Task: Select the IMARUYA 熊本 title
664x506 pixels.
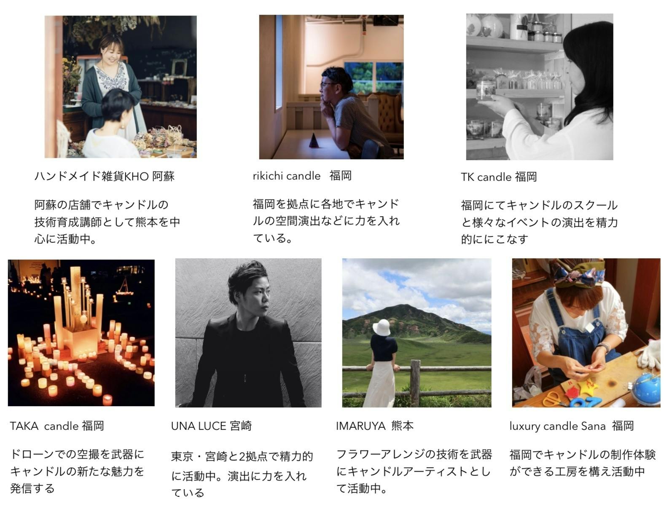Action: tap(375, 426)
